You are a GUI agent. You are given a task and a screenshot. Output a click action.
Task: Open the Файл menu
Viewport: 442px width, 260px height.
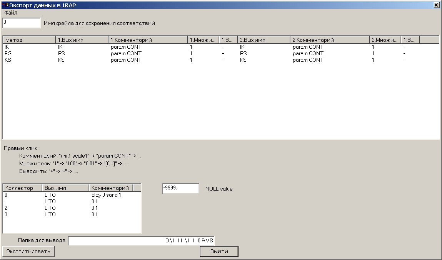click(x=11, y=13)
